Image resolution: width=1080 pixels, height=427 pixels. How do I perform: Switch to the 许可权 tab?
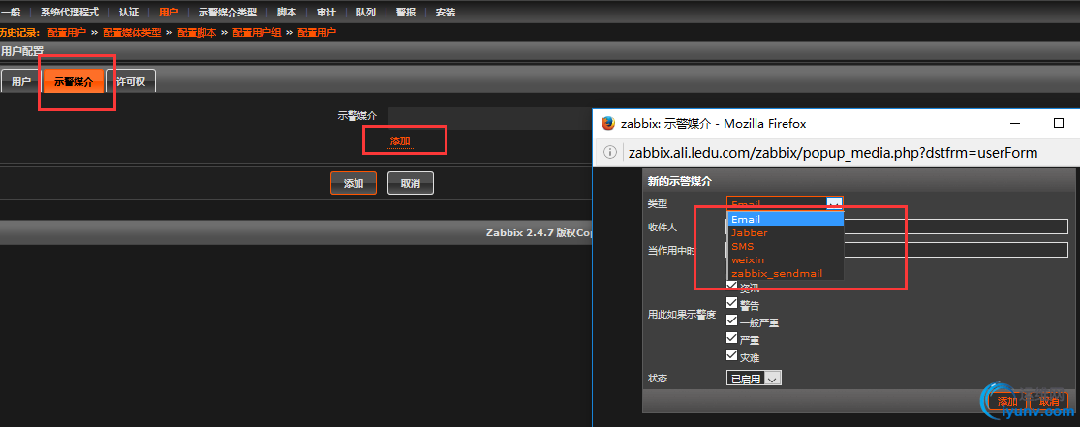[131, 81]
